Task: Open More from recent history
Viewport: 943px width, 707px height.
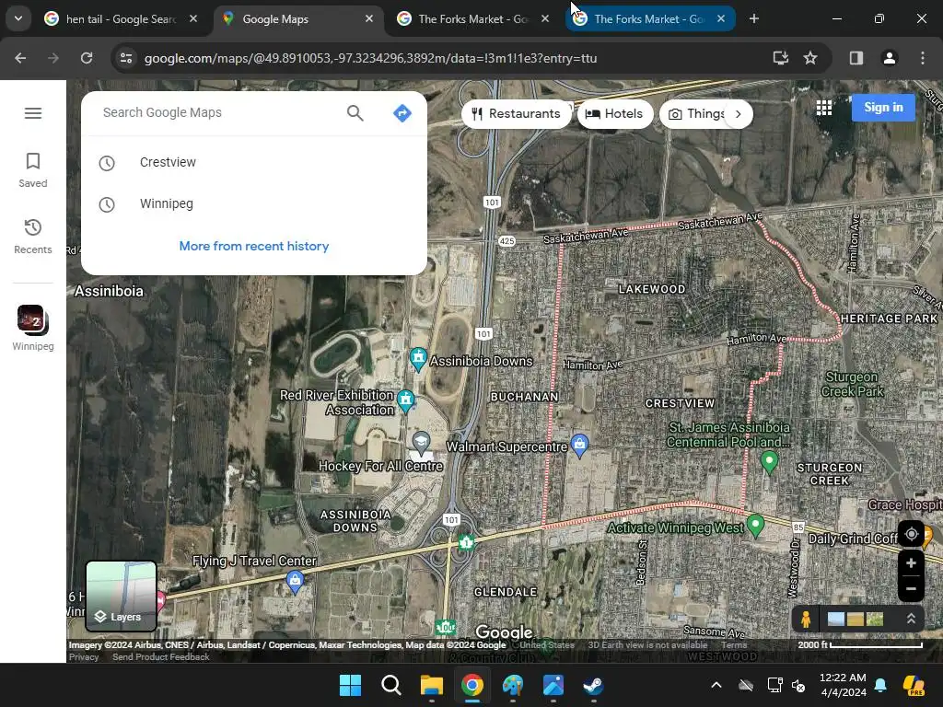Action: (254, 246)
